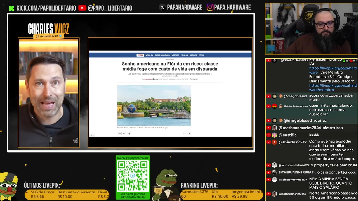Open the VEJA+ TV menu item
The width and height of the screenshot is (358, 201).
[149, 55]
